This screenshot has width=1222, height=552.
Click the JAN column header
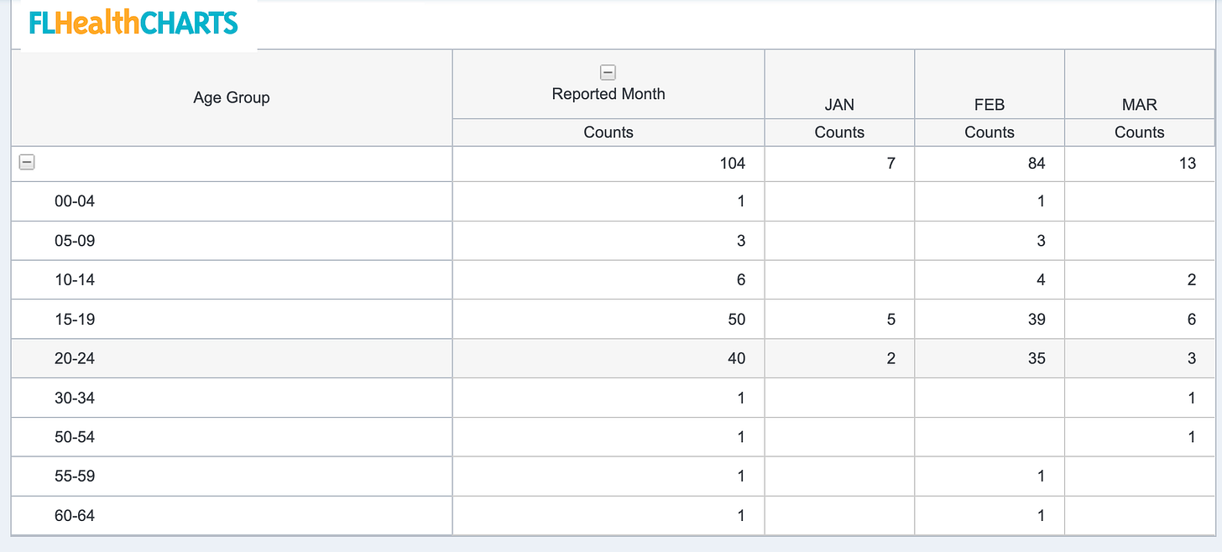point(838,105)
